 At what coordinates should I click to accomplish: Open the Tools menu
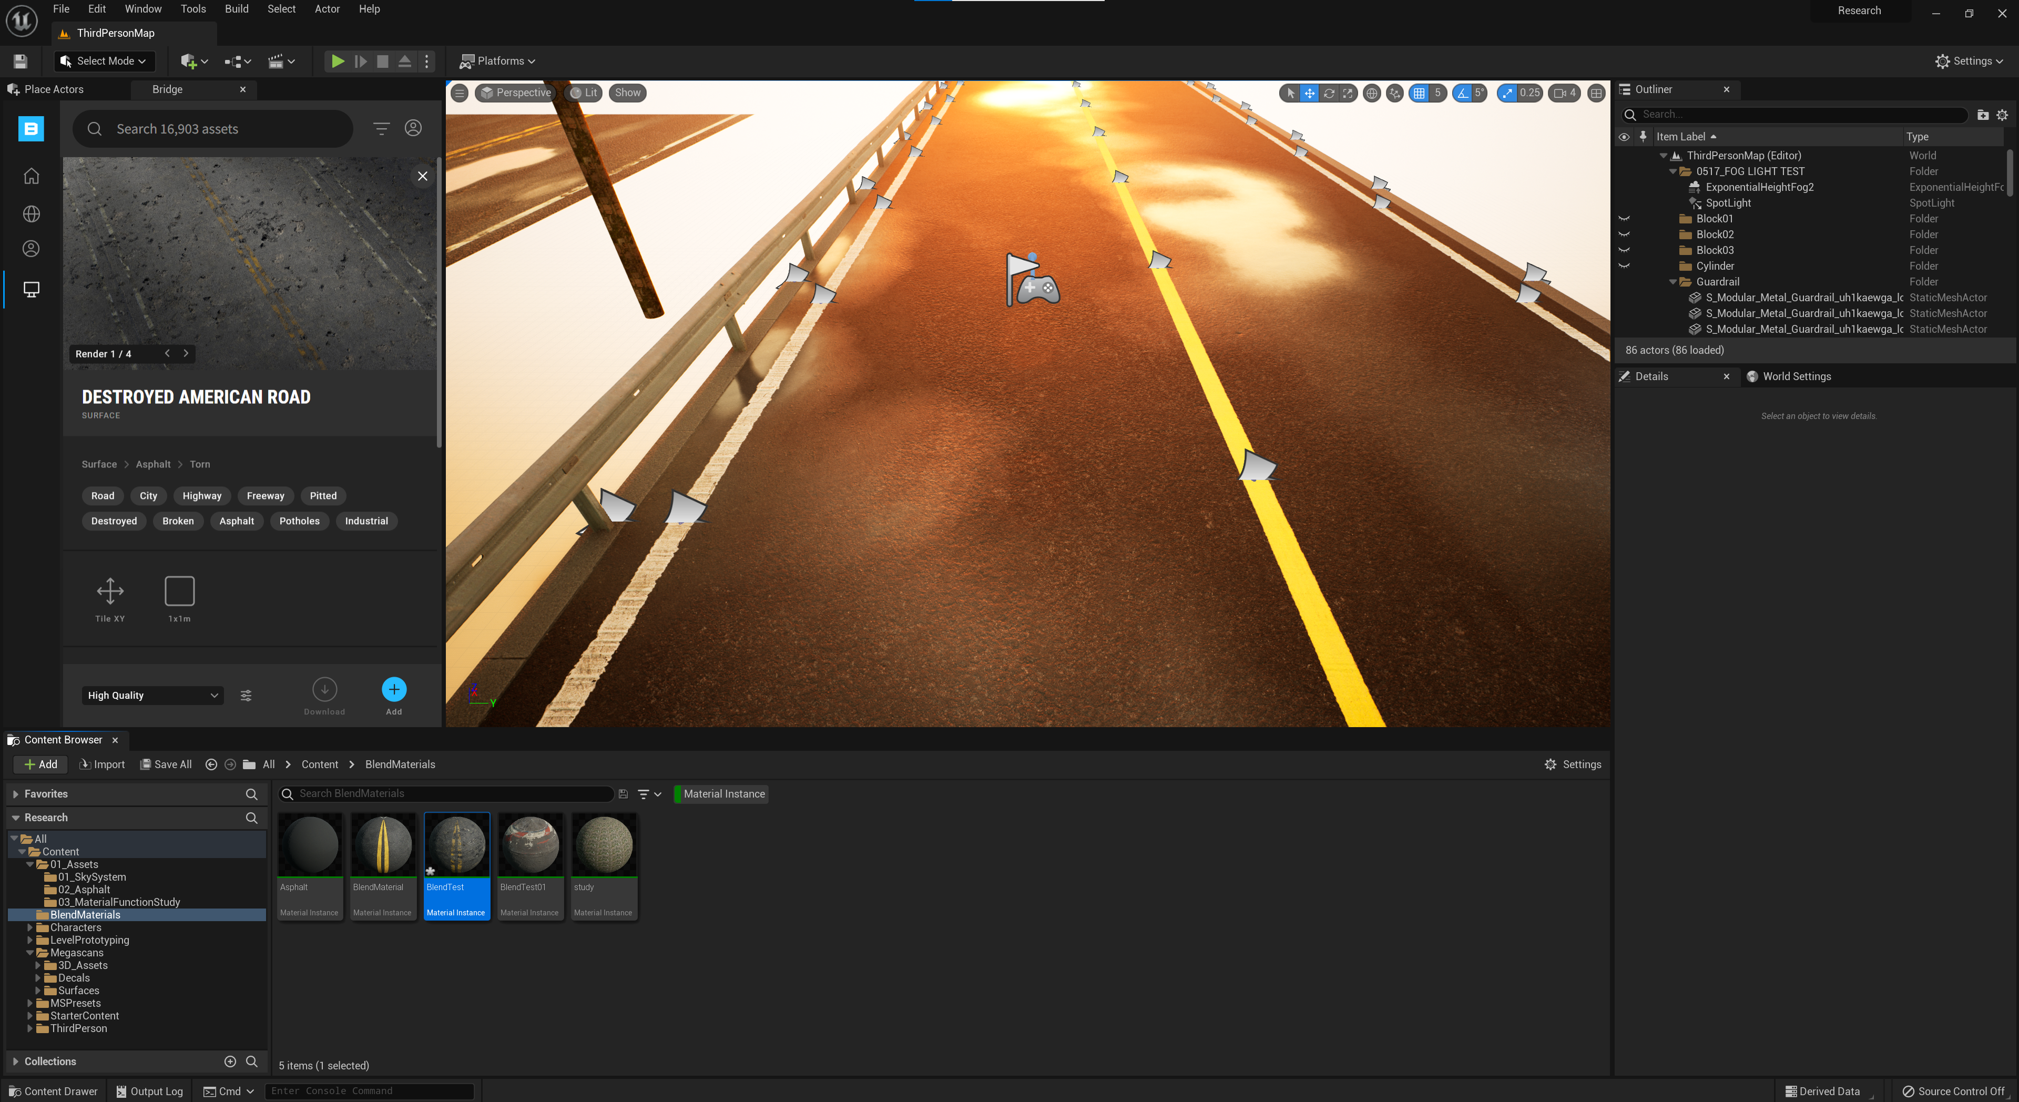point(193,8)
